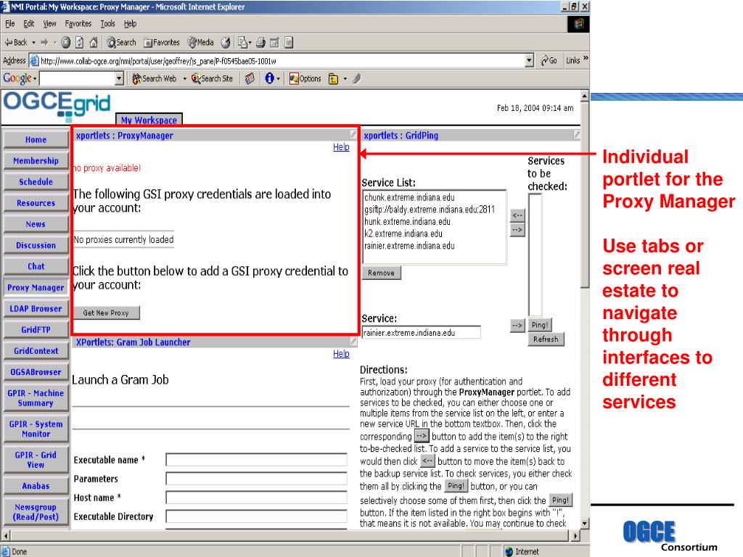The image size is (743, 557).
Task: Open the Help link in Gram Job Launcher
Action: coord(341,354)
